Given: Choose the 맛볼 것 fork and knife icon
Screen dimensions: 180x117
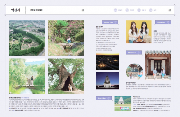Looking at the screenshot, I should point(139,10).
